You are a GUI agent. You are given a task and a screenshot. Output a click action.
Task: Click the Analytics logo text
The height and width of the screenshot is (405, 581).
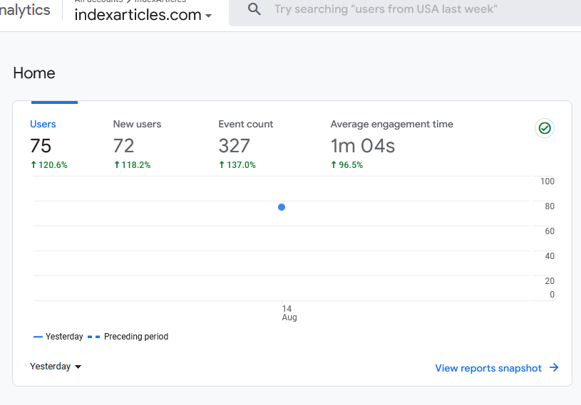25,10
